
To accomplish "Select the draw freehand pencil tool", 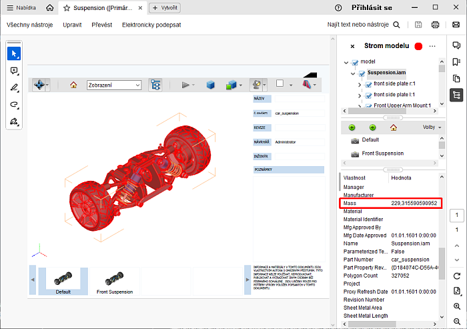I will pyautogui.click(x=14, y=87).
